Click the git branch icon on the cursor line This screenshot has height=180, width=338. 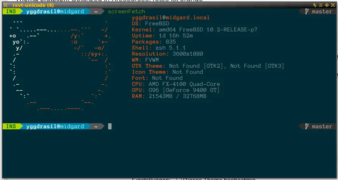[307, 126]
